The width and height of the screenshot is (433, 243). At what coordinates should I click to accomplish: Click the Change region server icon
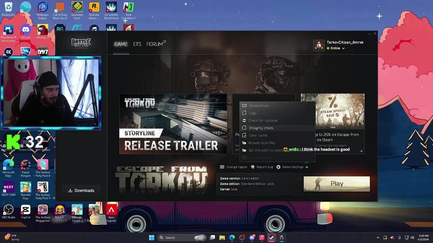(222, 167)
